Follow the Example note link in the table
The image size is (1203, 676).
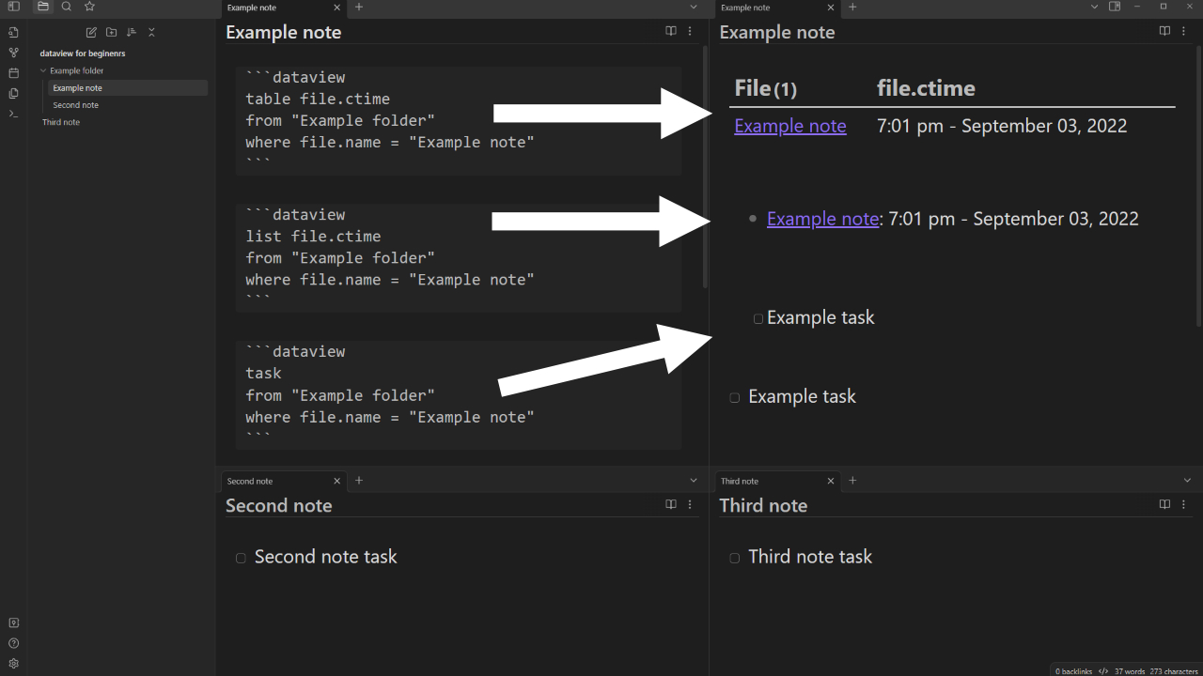790,125
